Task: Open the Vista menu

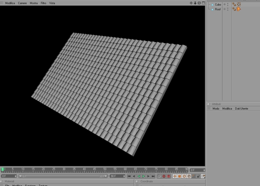Action: pyautogui.click(x=52, y=3)
